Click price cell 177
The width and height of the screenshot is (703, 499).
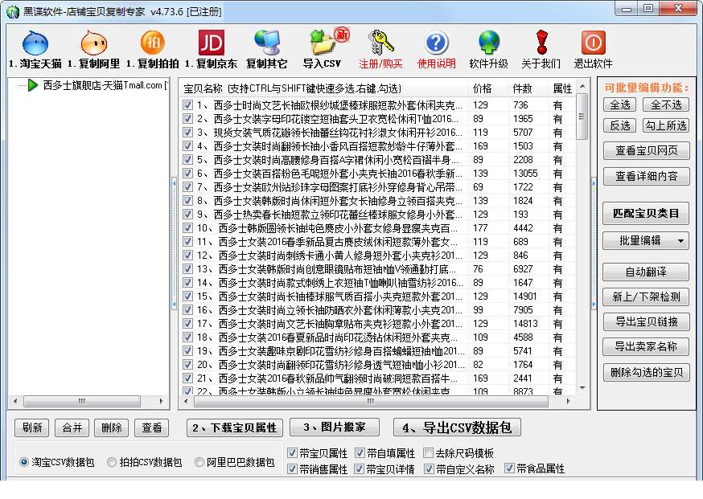pos(480,228)
